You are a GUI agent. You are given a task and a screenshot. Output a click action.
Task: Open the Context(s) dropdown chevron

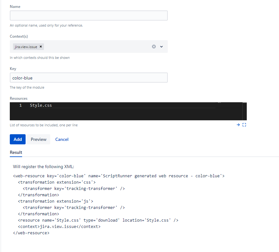coord(161,47)
